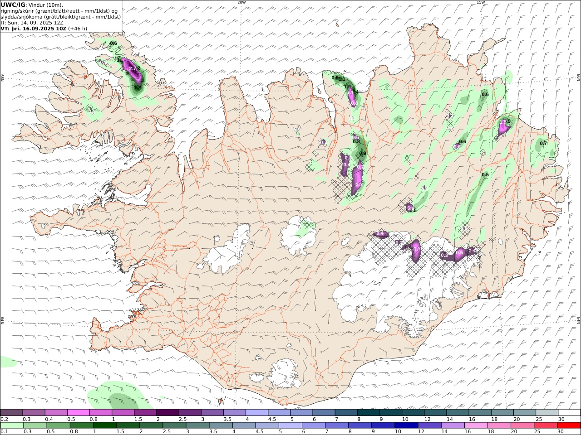The height and width of the screenshot is (435, 581).
Task: Click the 0.7 value near the east coast
Action: 543,143
